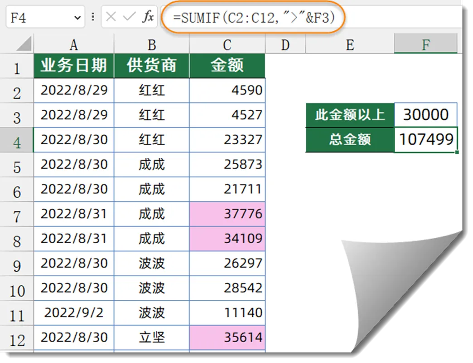Click the confirm checkmark icon in formula bar
The width and height of the screenshot is (473, 363).
pyautogui.click(x=129, y=17)
